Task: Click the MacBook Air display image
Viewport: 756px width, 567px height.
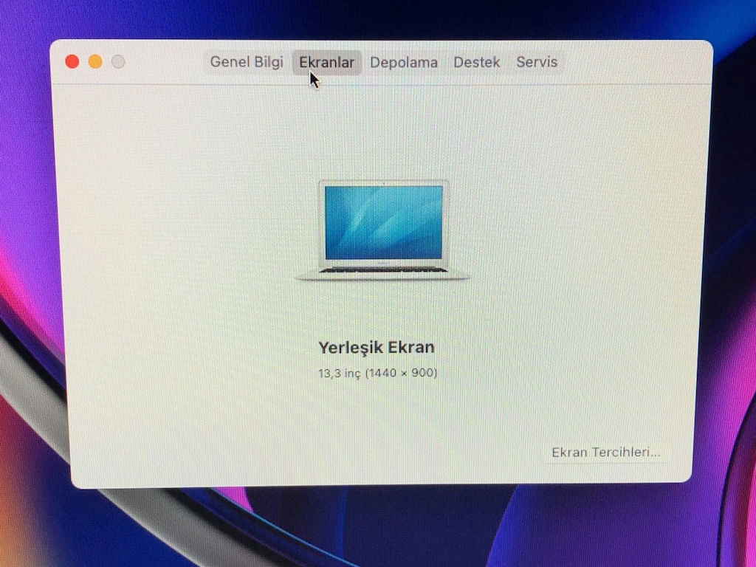Action: point(383,230)
